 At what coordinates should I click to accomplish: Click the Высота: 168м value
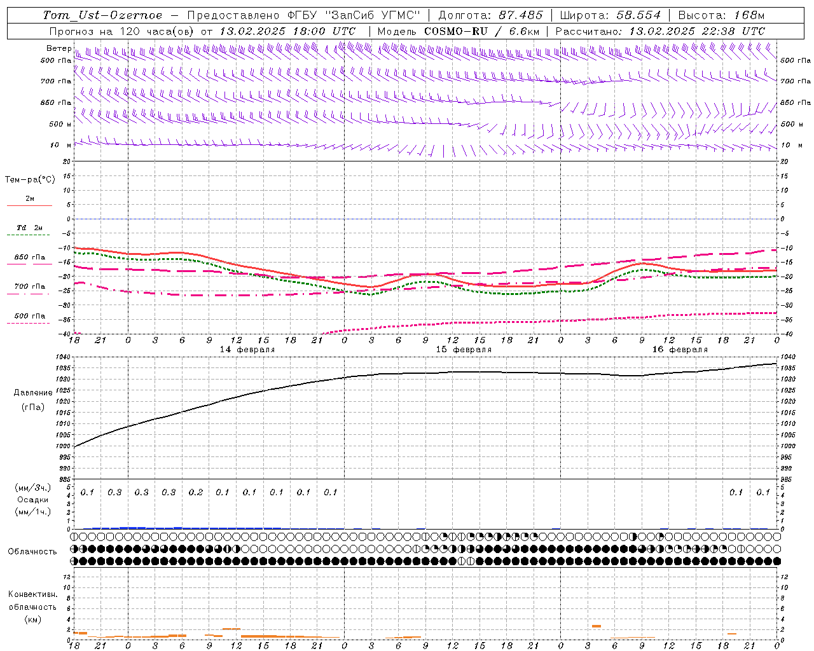click(x=721, y=15)
